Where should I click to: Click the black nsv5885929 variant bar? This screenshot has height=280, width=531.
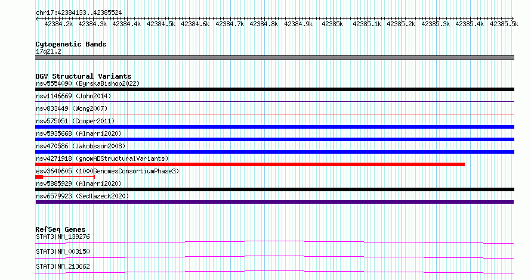click(274, 189)
